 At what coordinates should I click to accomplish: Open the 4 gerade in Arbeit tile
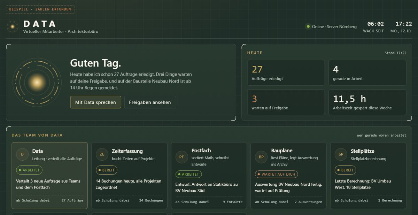[x=367, y=72]
